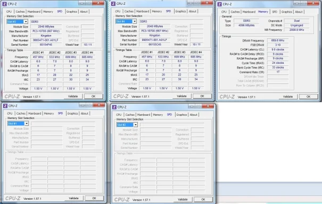The height and width of the screenshot is (204, 322).
Task: Click OK in the Slot #2 window
Action: click(203, 200)
